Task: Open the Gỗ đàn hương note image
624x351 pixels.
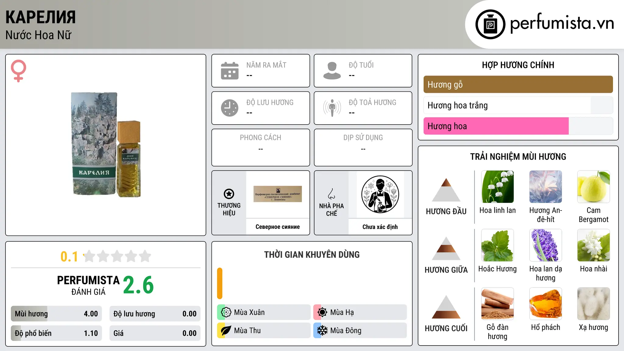Action: click(498, 304)
